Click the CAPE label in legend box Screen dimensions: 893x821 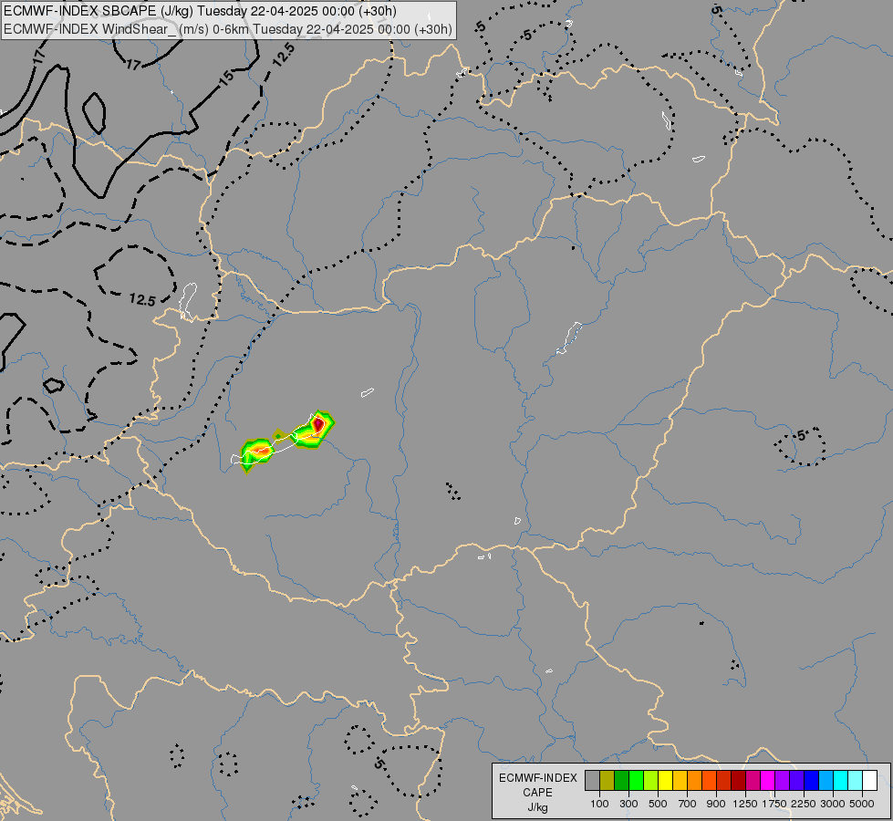(537, 793)
